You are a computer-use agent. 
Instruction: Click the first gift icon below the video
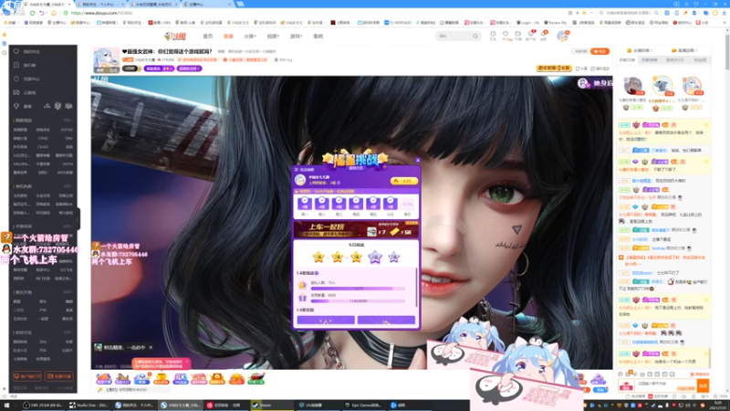tap(103, 378)
